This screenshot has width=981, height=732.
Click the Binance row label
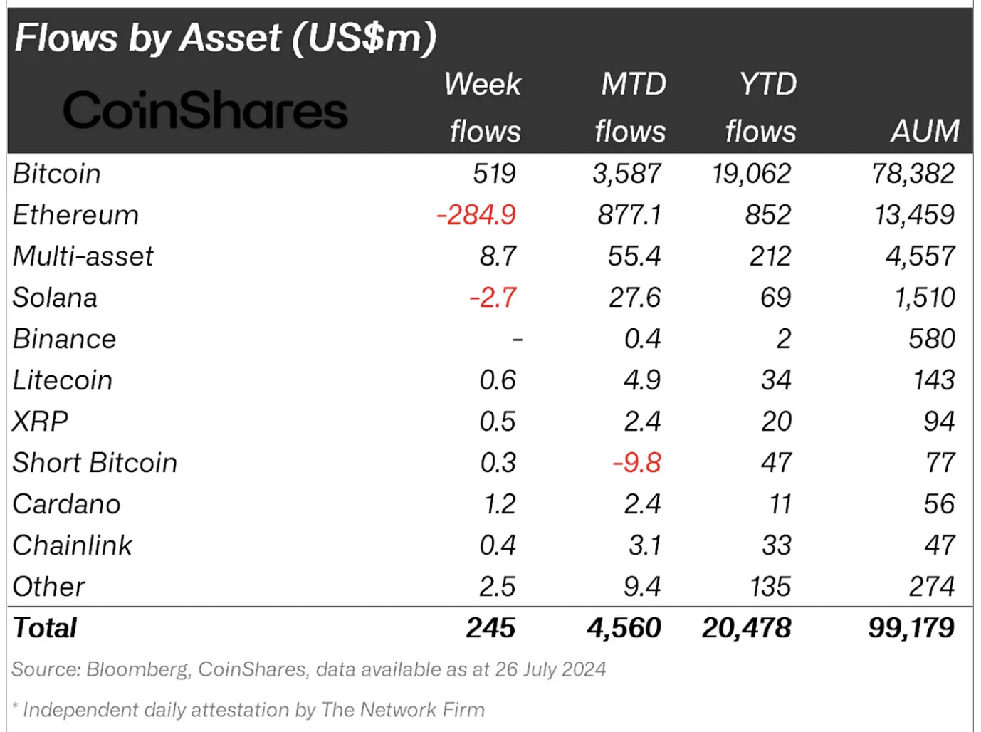pos(64,339)
